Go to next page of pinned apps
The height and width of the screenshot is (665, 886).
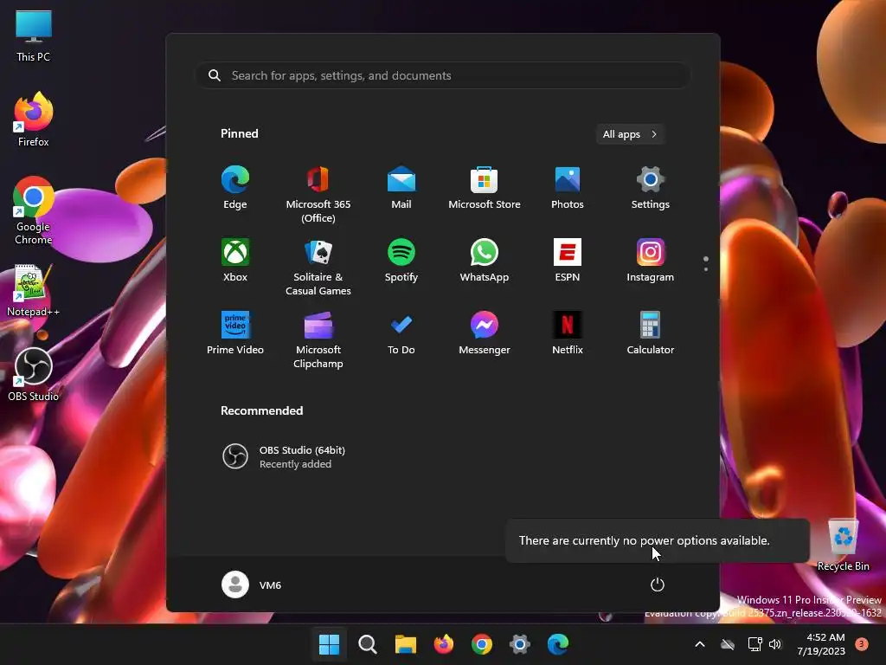706,269
